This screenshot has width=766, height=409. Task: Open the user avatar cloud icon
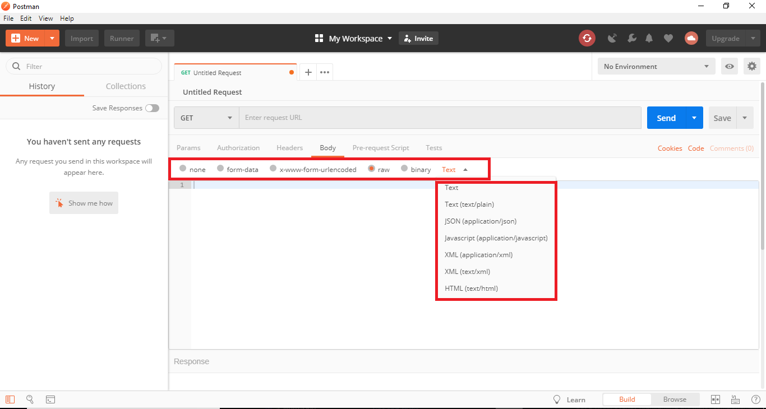(x=691, y=38)
